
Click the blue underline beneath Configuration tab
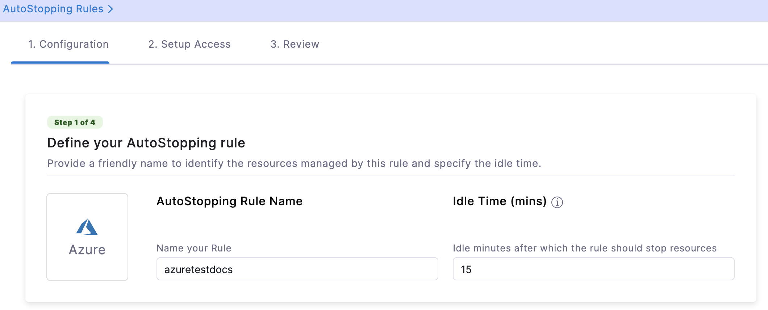pyautogui.click(x=60, y=63)
